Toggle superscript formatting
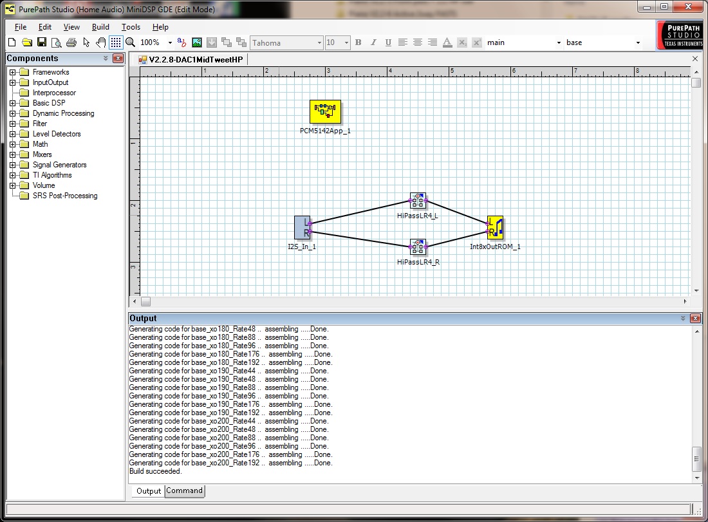This screenshot has height=522, width=708. click(x=477, y=42)
